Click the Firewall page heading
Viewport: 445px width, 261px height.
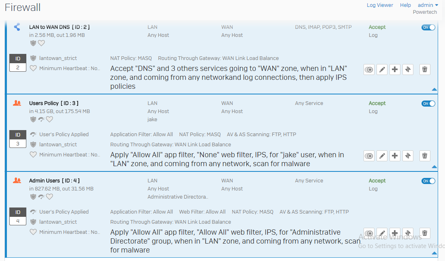coord(23,7)
